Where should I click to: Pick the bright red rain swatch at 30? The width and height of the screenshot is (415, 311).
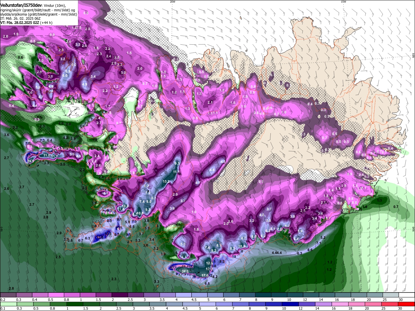point(406,304)
